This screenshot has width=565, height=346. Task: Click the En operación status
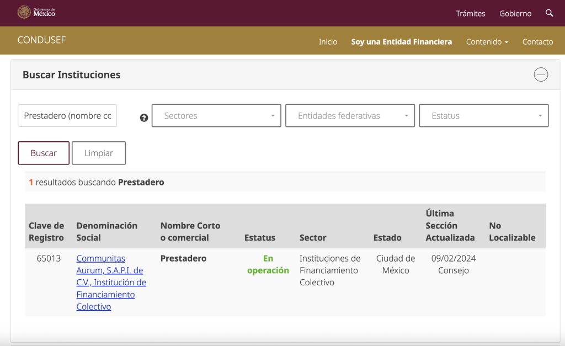click(268, 264)
